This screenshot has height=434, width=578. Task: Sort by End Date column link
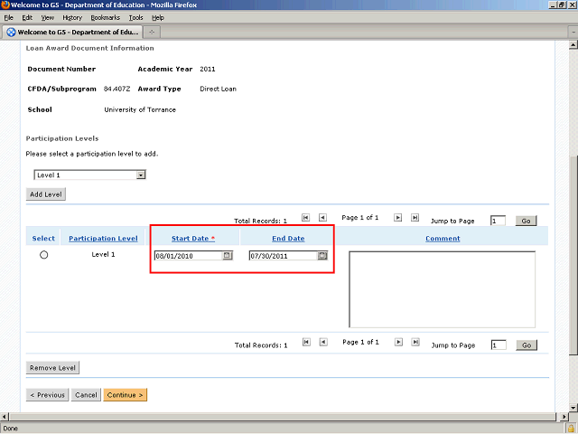pos(288,239)
